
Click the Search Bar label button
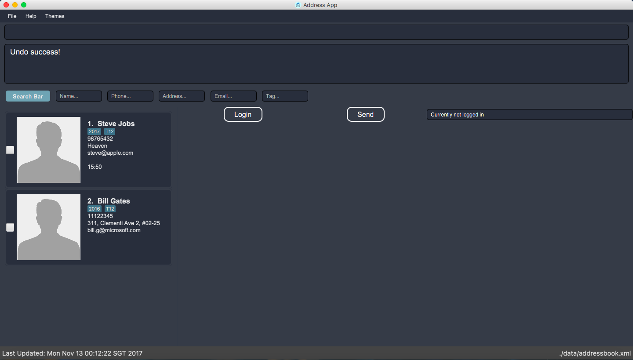28,96
